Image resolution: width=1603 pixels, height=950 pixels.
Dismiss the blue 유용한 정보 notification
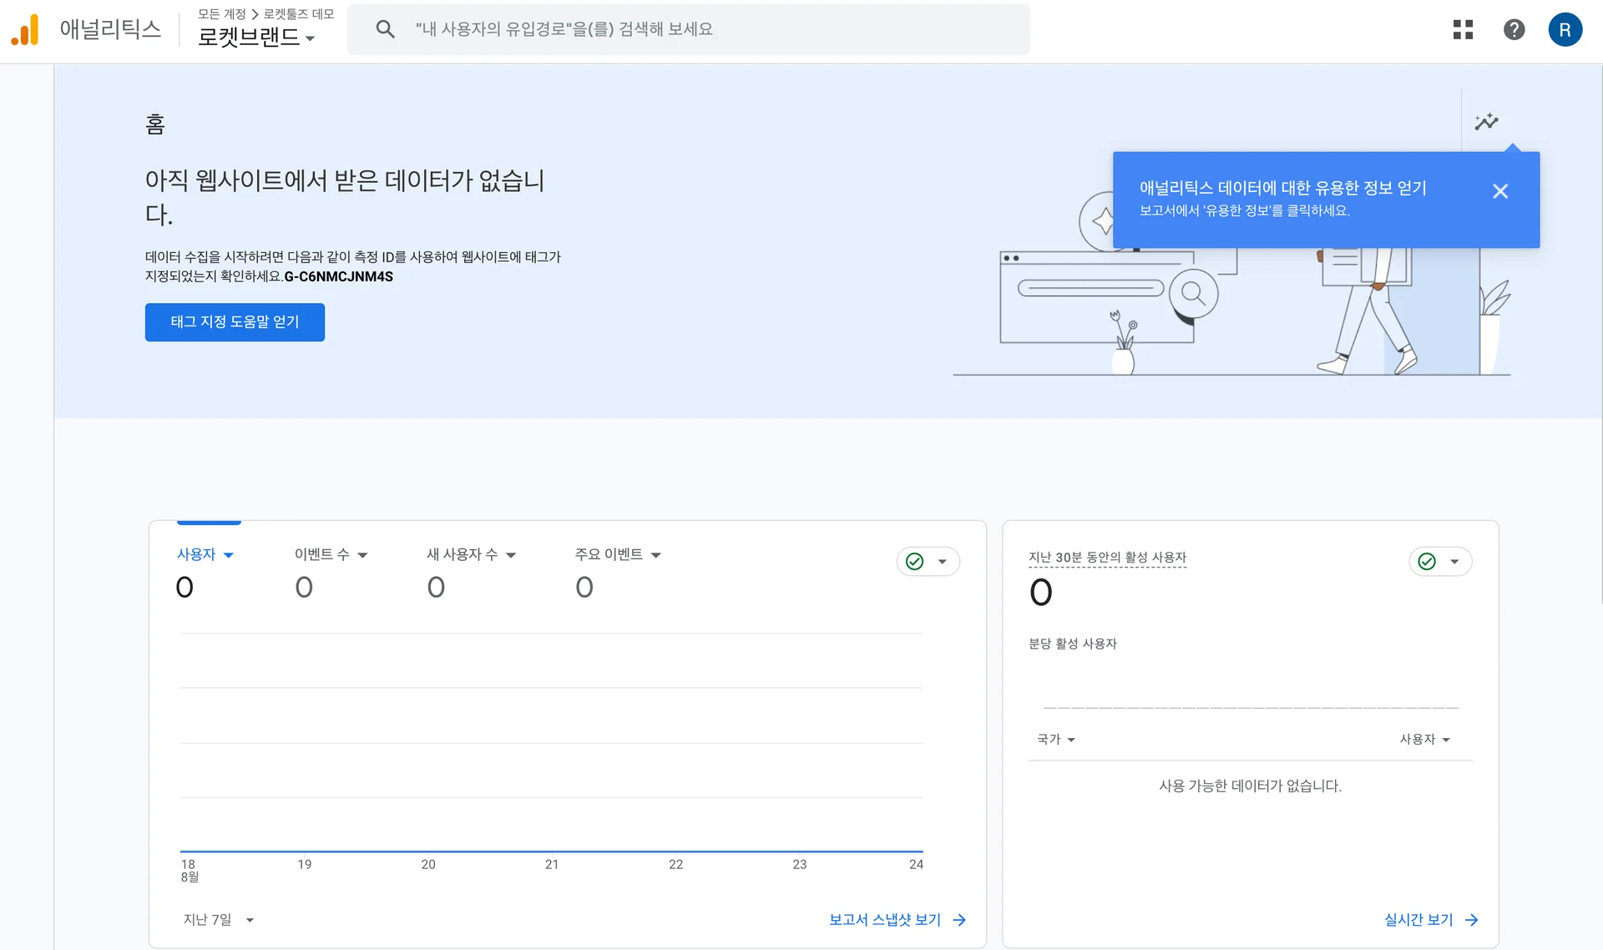[1500, 191]
